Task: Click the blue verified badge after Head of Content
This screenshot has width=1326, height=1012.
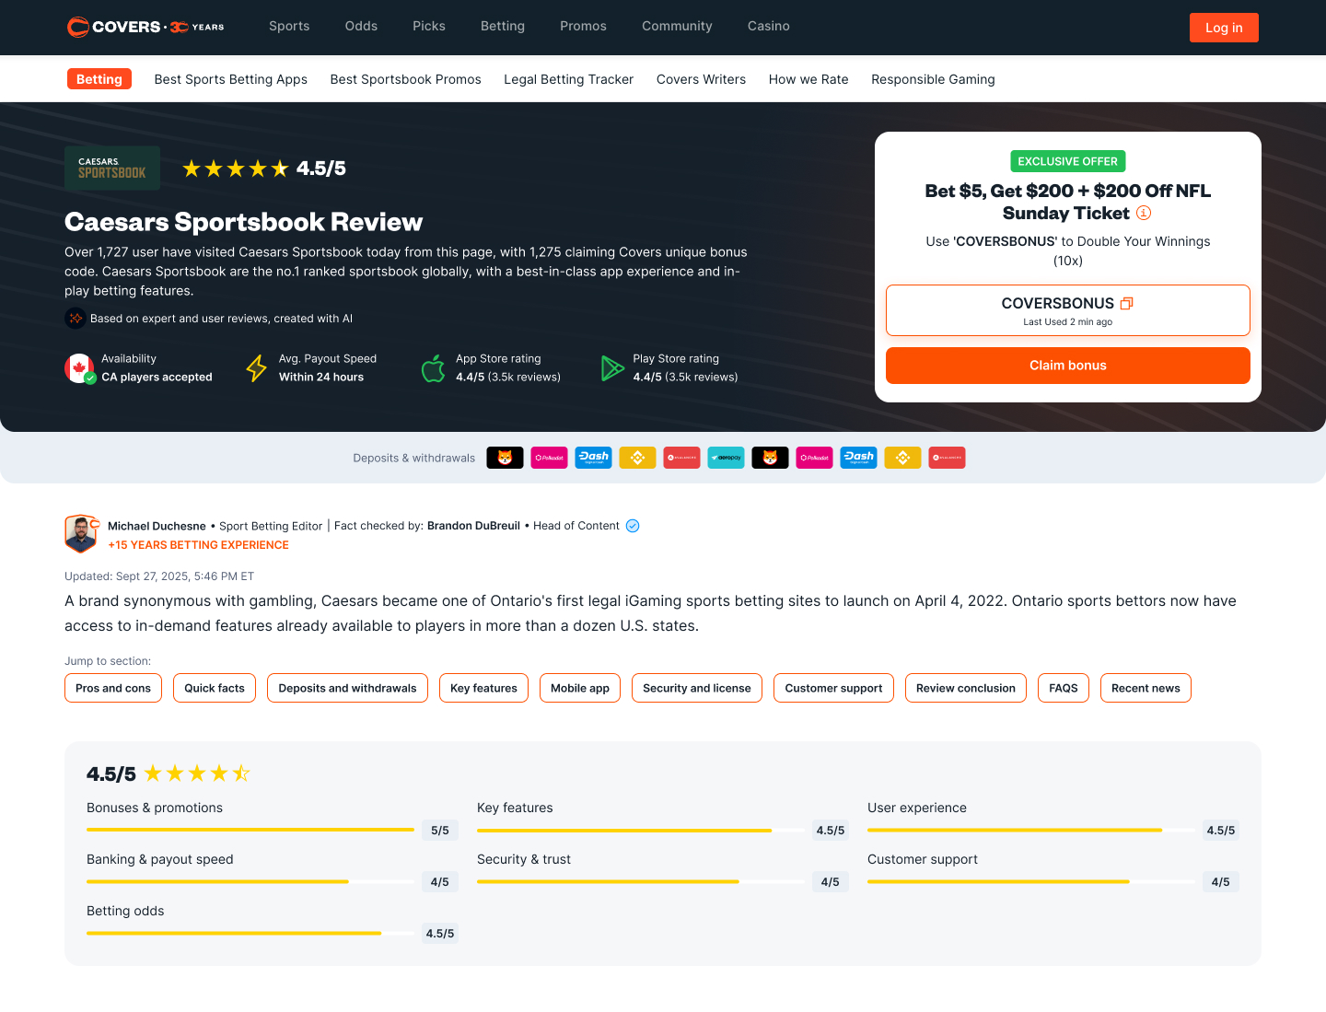Action: [633, 526]
